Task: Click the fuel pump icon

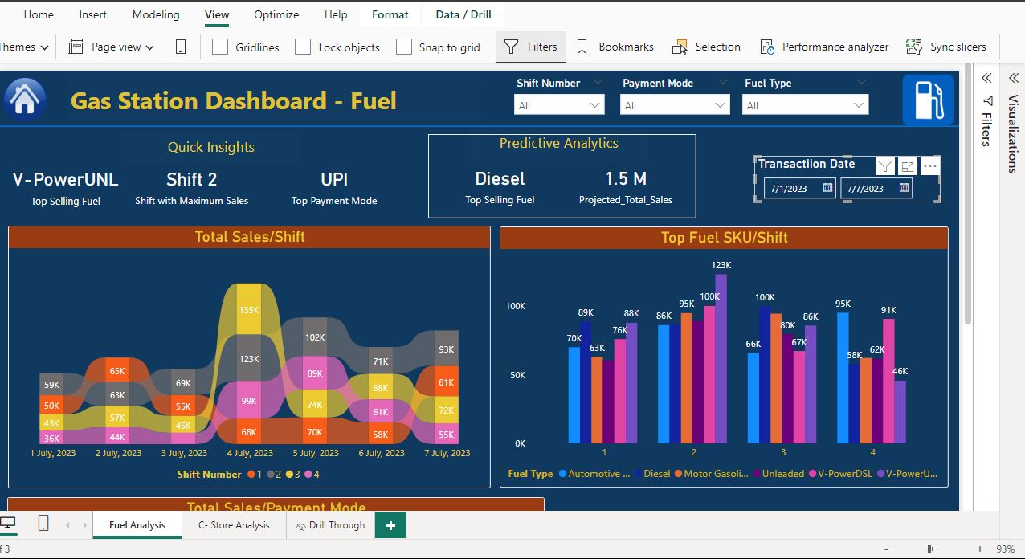Action: click(927, 100)
